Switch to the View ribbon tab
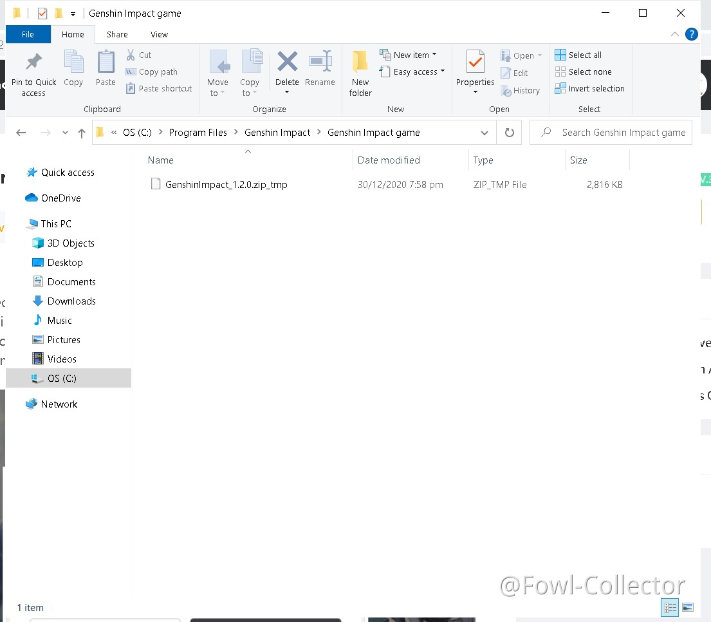 (159, 34)
